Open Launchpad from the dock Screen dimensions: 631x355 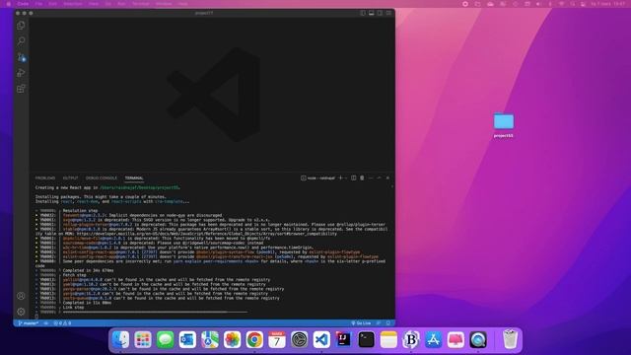143,339
